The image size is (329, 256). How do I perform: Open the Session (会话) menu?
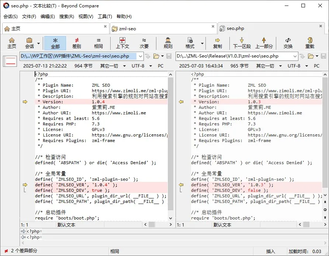(x=10, y=16)
